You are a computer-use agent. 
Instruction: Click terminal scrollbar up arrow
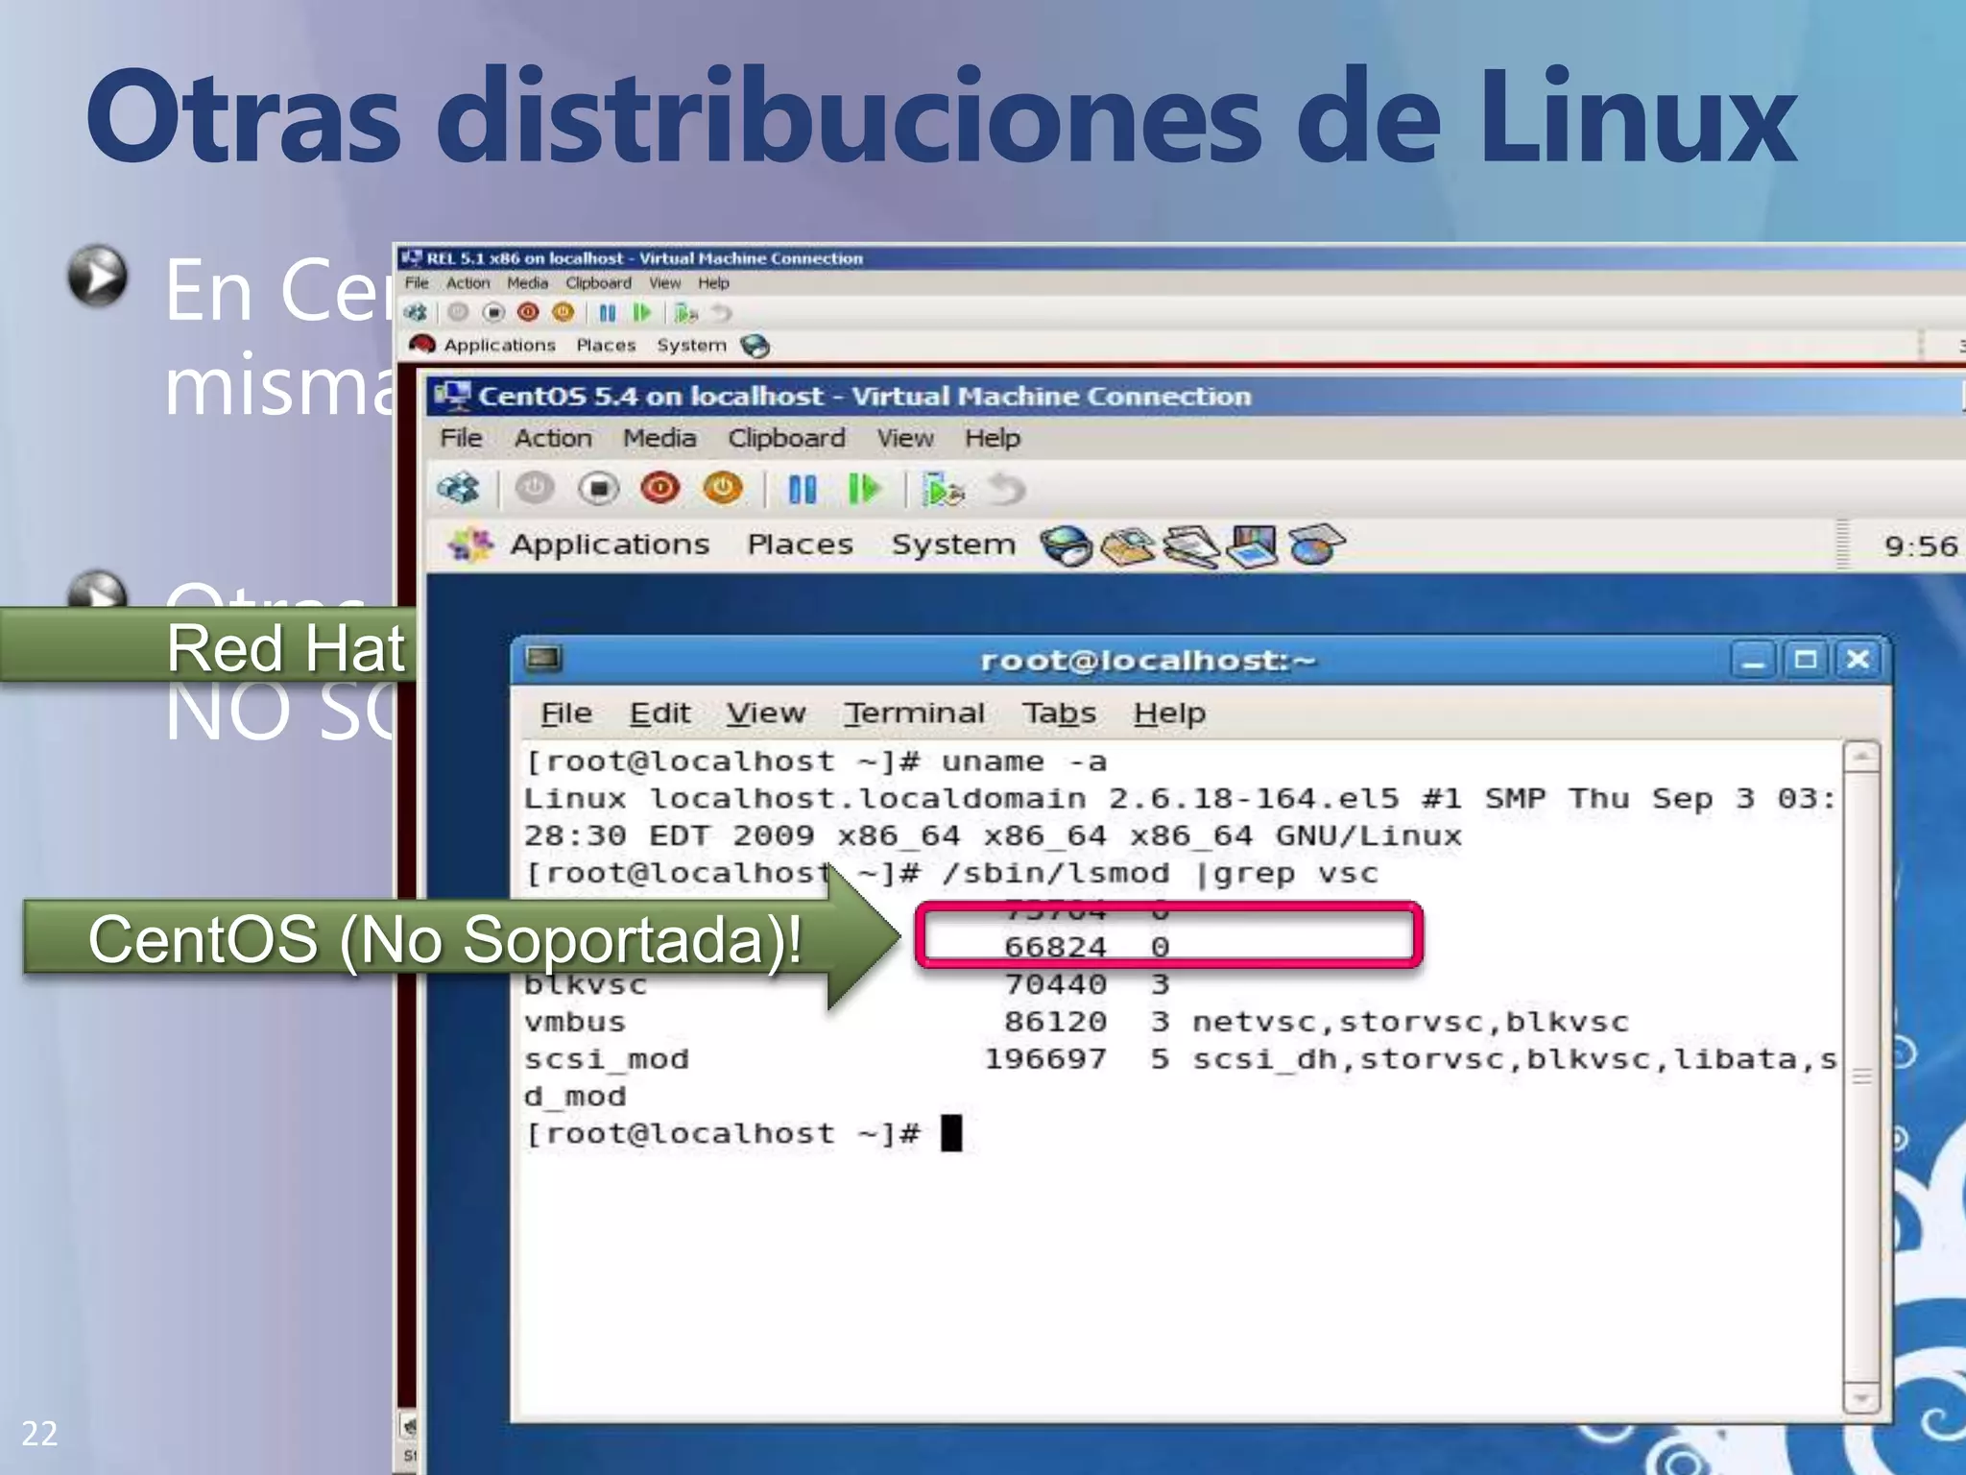pos(1861,759)
